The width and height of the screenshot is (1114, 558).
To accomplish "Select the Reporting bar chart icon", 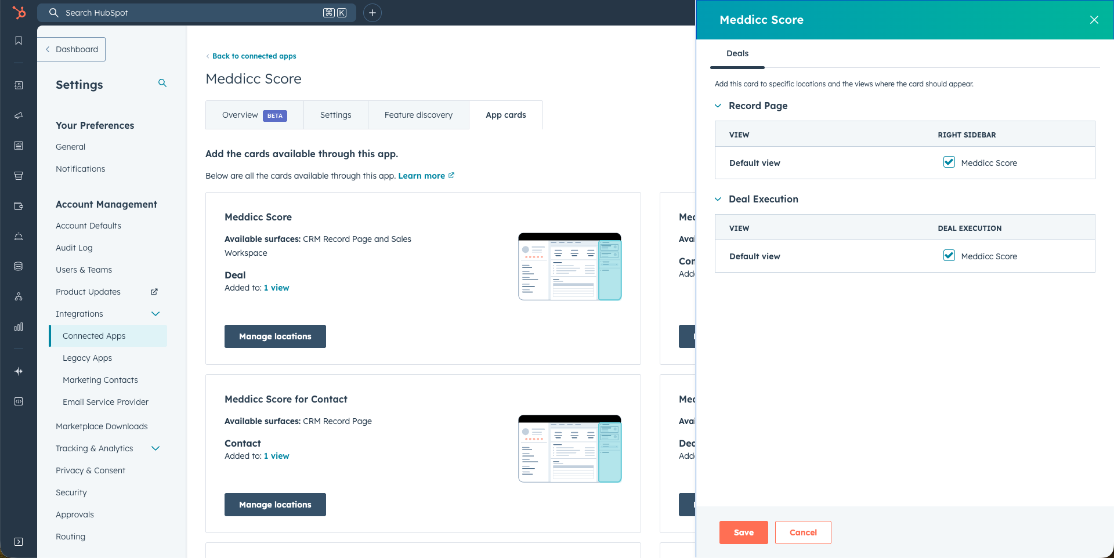I will (19, 327).
